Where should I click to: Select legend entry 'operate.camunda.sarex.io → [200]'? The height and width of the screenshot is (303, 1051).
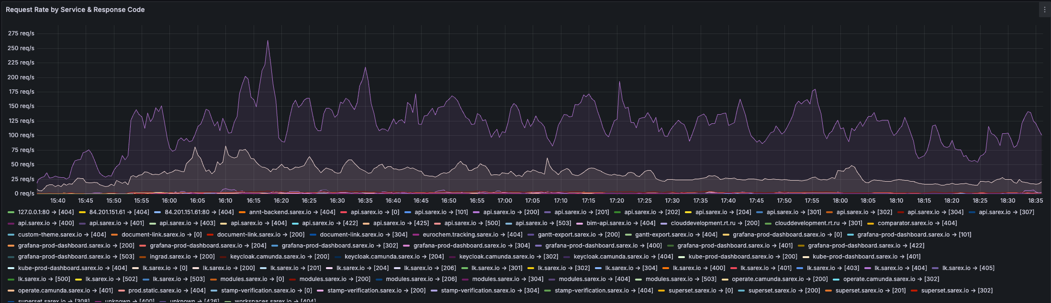click(x=780, y=279)
